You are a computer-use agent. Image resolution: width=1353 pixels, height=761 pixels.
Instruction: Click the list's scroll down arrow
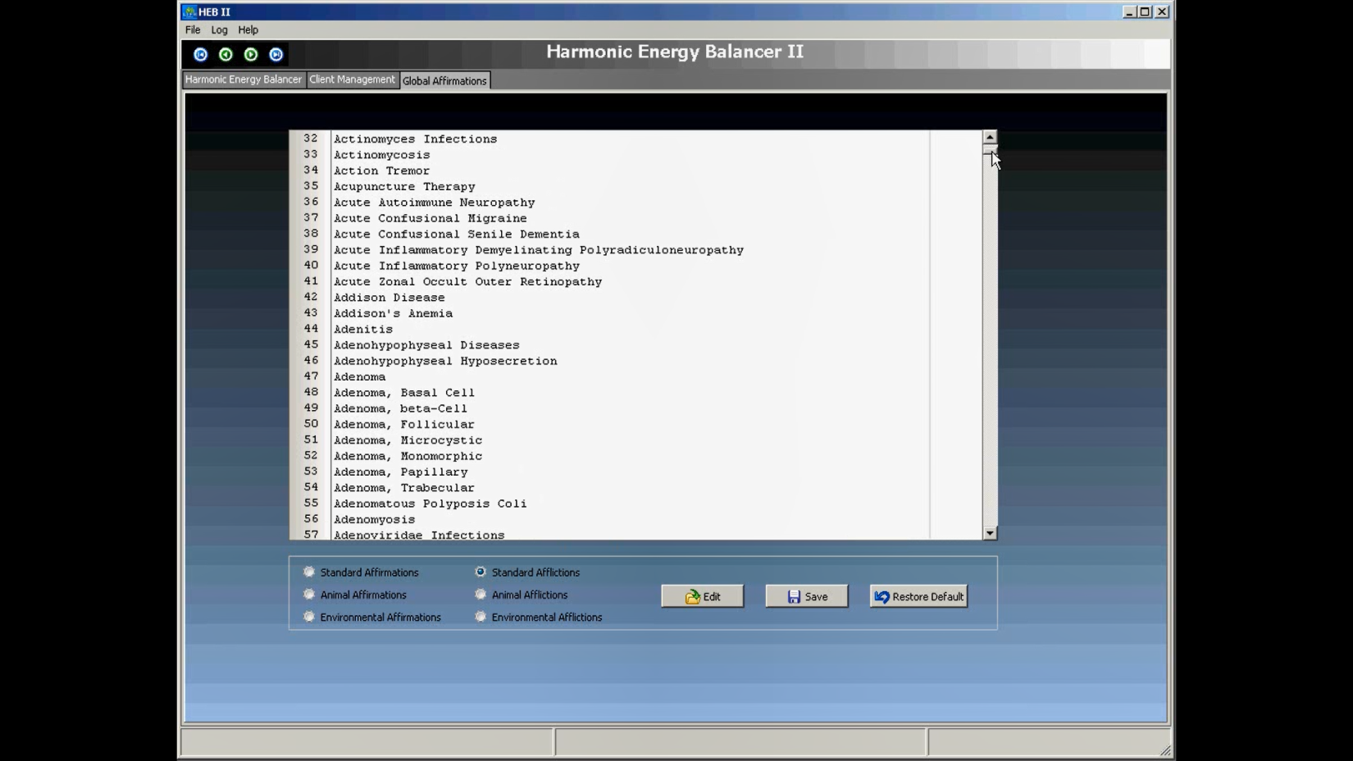pos(990,533)
